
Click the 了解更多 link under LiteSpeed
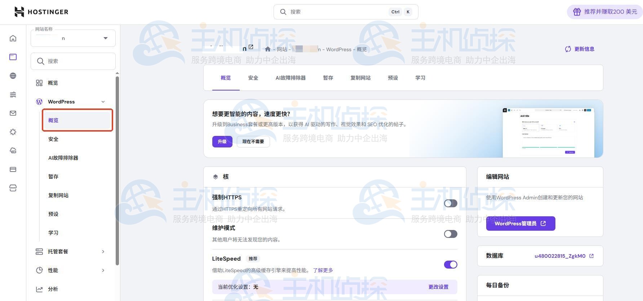(323, 270)
